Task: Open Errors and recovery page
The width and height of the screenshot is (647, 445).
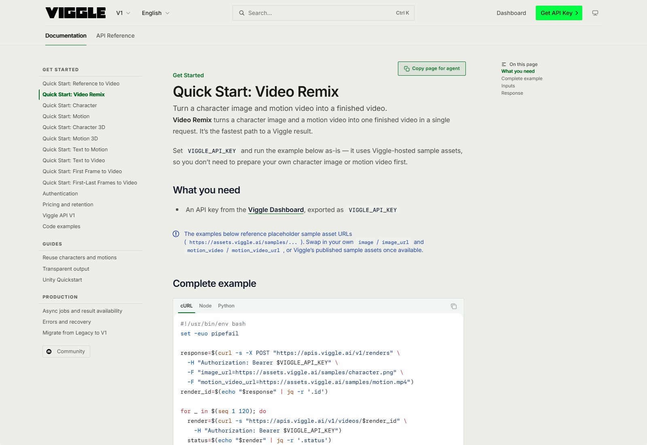Action: pyautogui.click(x=67, y=322)
